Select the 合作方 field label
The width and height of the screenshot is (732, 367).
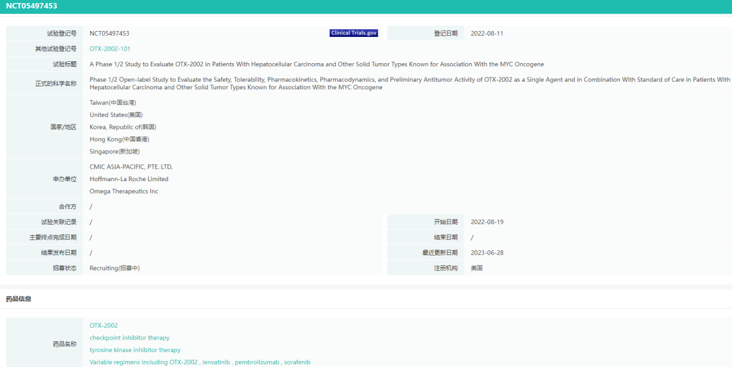tap(67, 207)
